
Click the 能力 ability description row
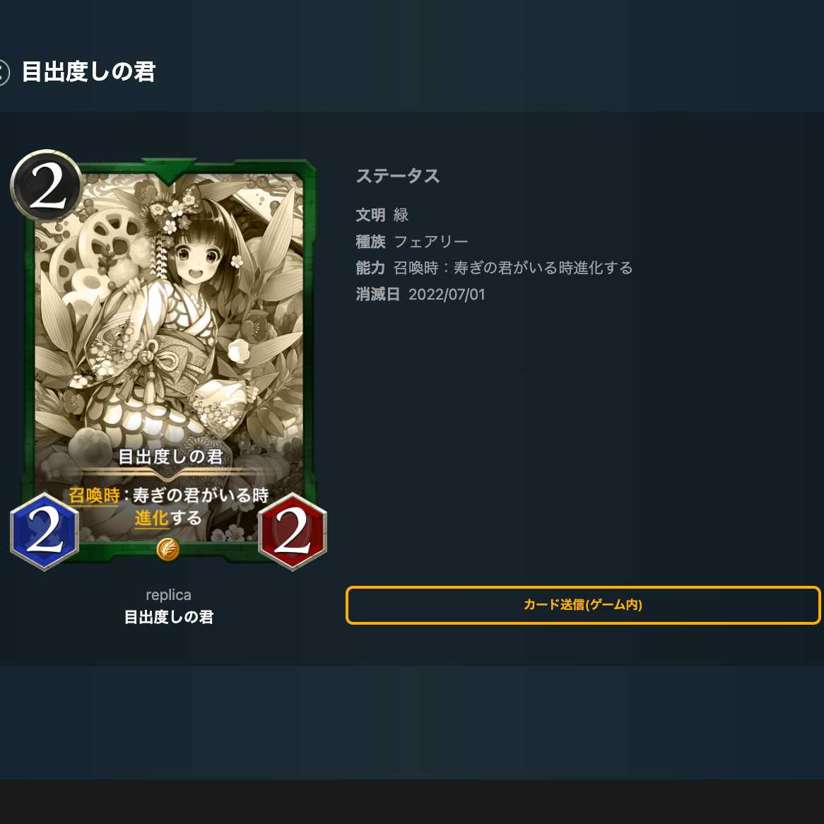pos(494,268)
